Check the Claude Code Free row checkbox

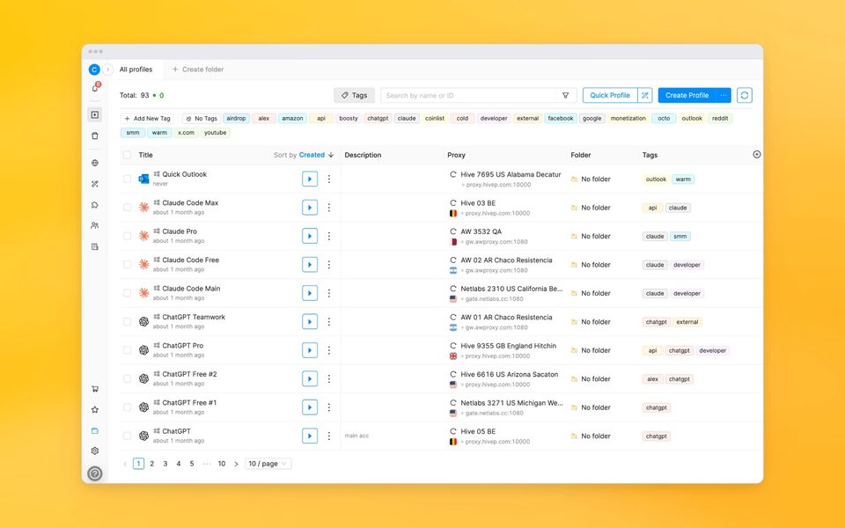point(127,265)
